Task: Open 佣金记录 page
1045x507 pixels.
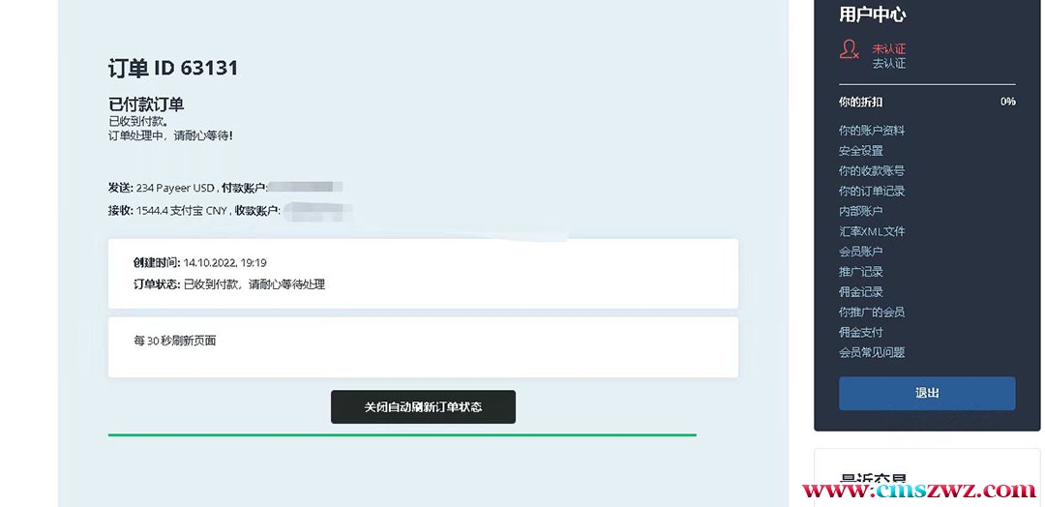Action: (x=860, y=292)
